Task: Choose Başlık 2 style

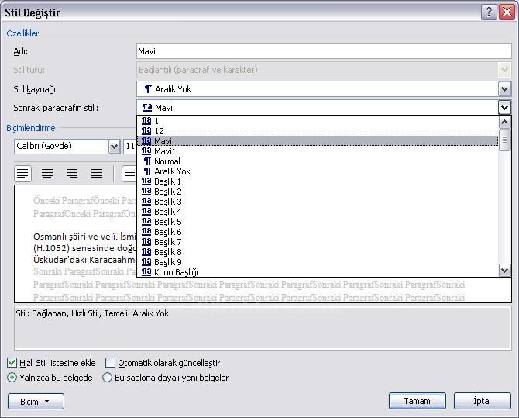Action: [318, 192]
